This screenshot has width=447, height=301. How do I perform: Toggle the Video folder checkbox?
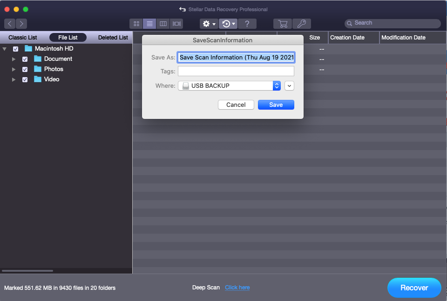point(25,79)
